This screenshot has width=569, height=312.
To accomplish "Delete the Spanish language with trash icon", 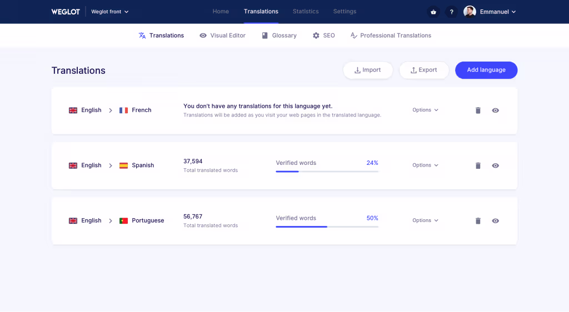I will [x=478, y=165].
